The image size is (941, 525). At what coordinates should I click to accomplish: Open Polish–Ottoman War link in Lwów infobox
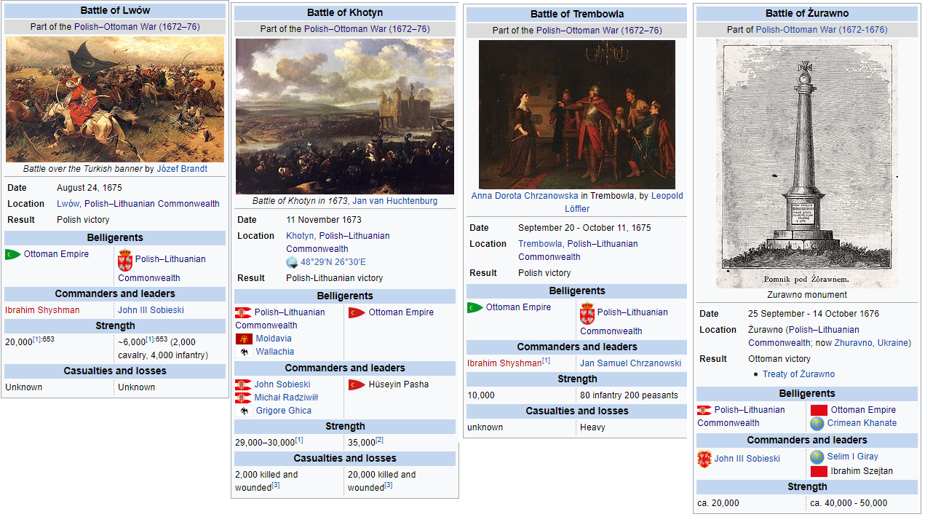137,27
